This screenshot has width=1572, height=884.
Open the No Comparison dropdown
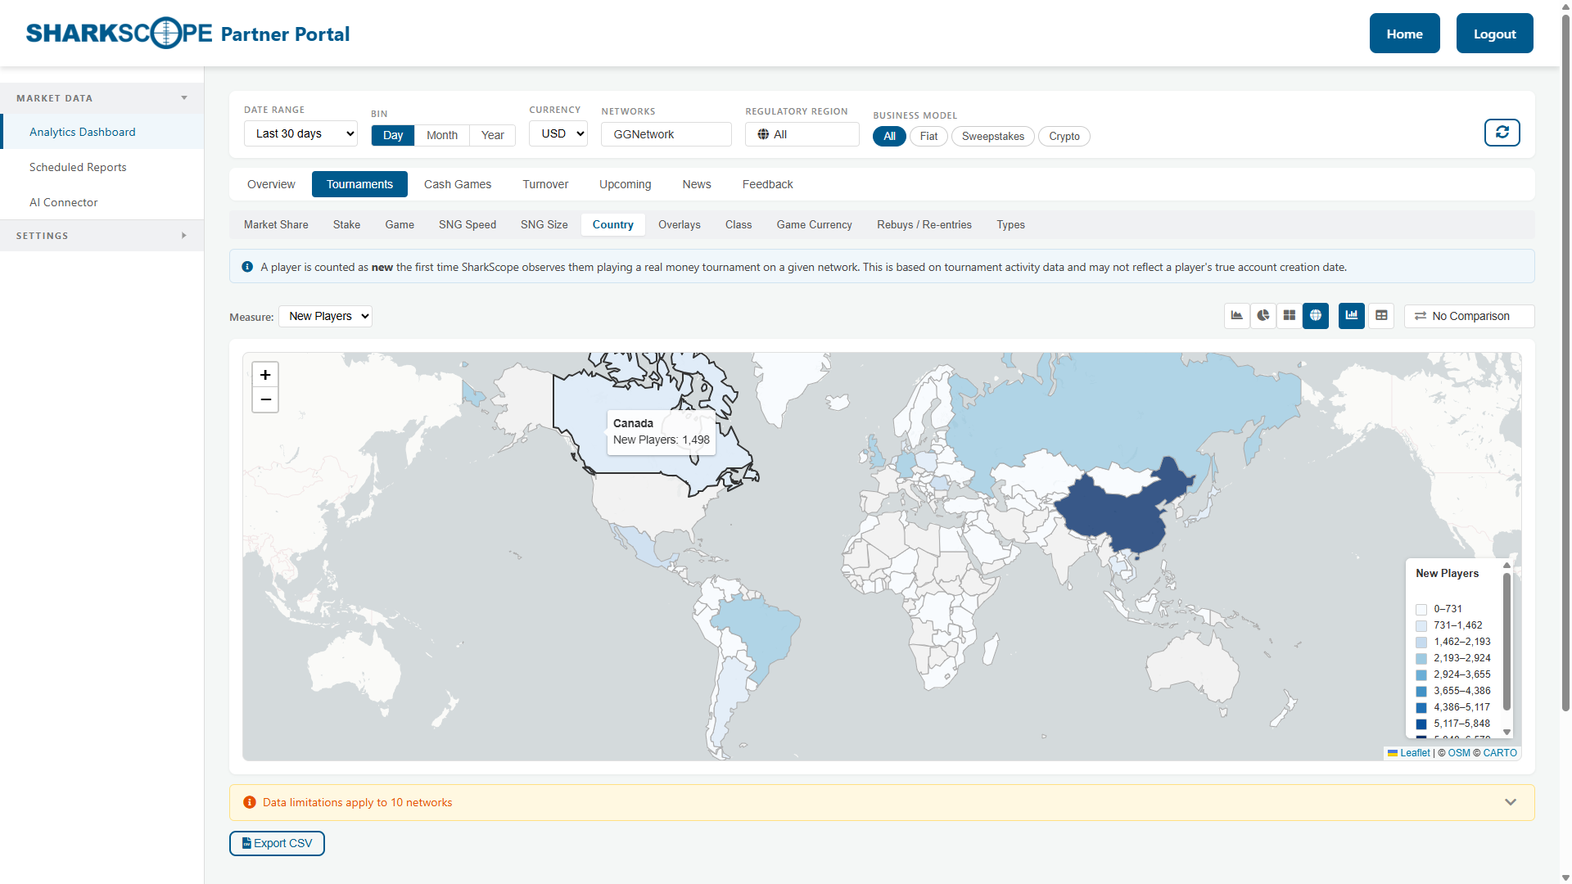tap(1470, 316)
